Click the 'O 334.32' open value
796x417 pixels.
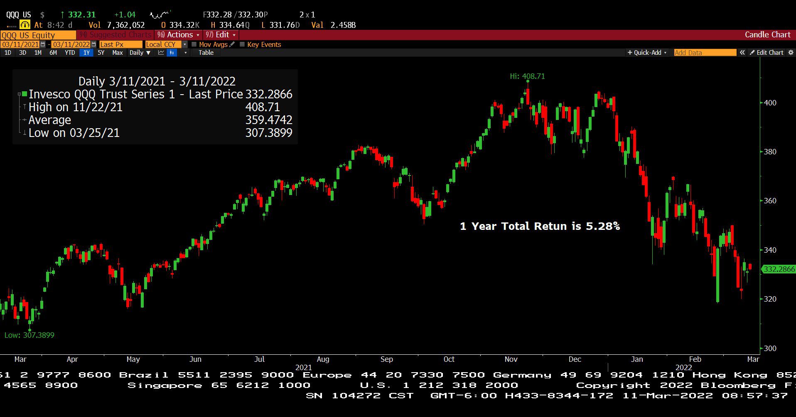(180, 25)
